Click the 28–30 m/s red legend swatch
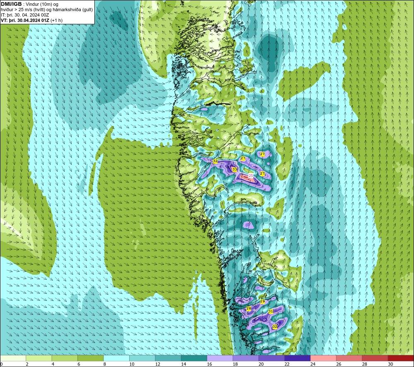The height and width of the screenshot is (367, 414). click(375, 358)
